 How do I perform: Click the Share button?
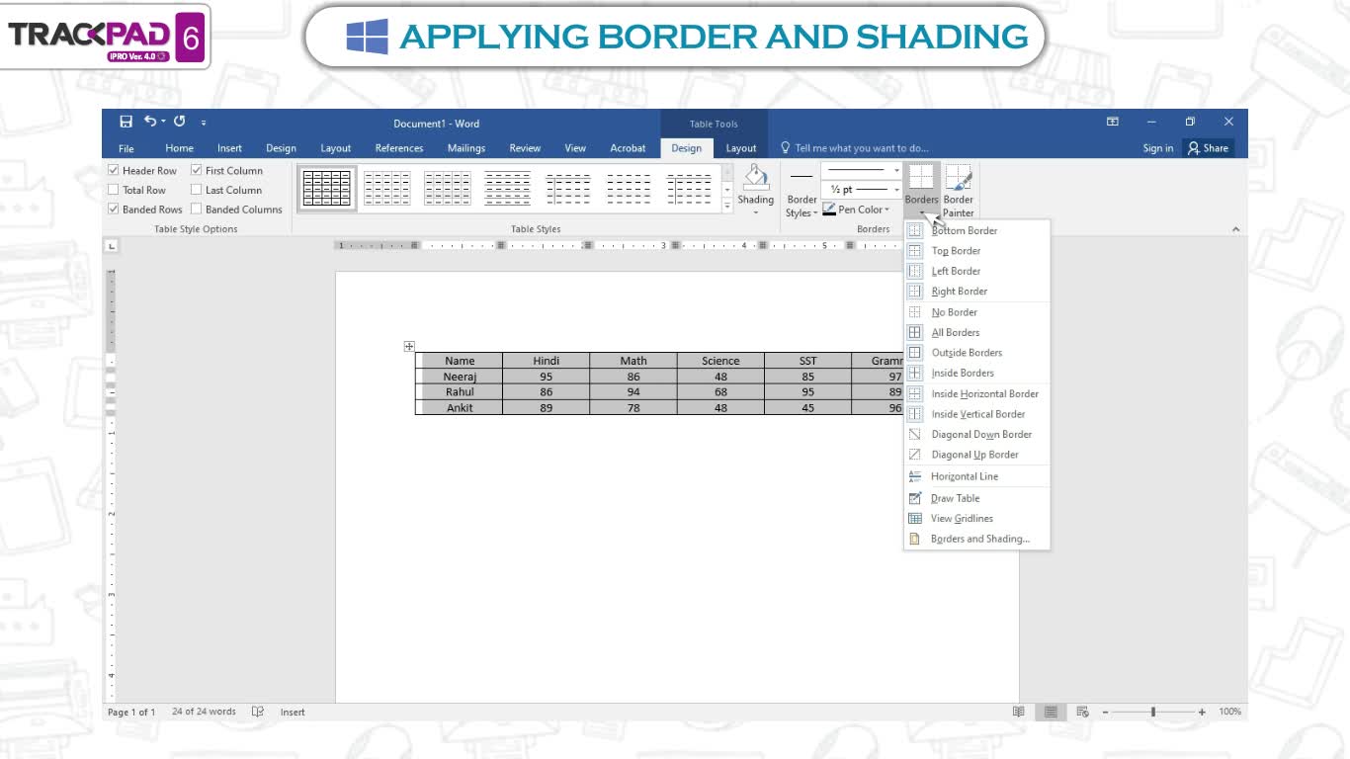pos(1208,148)
